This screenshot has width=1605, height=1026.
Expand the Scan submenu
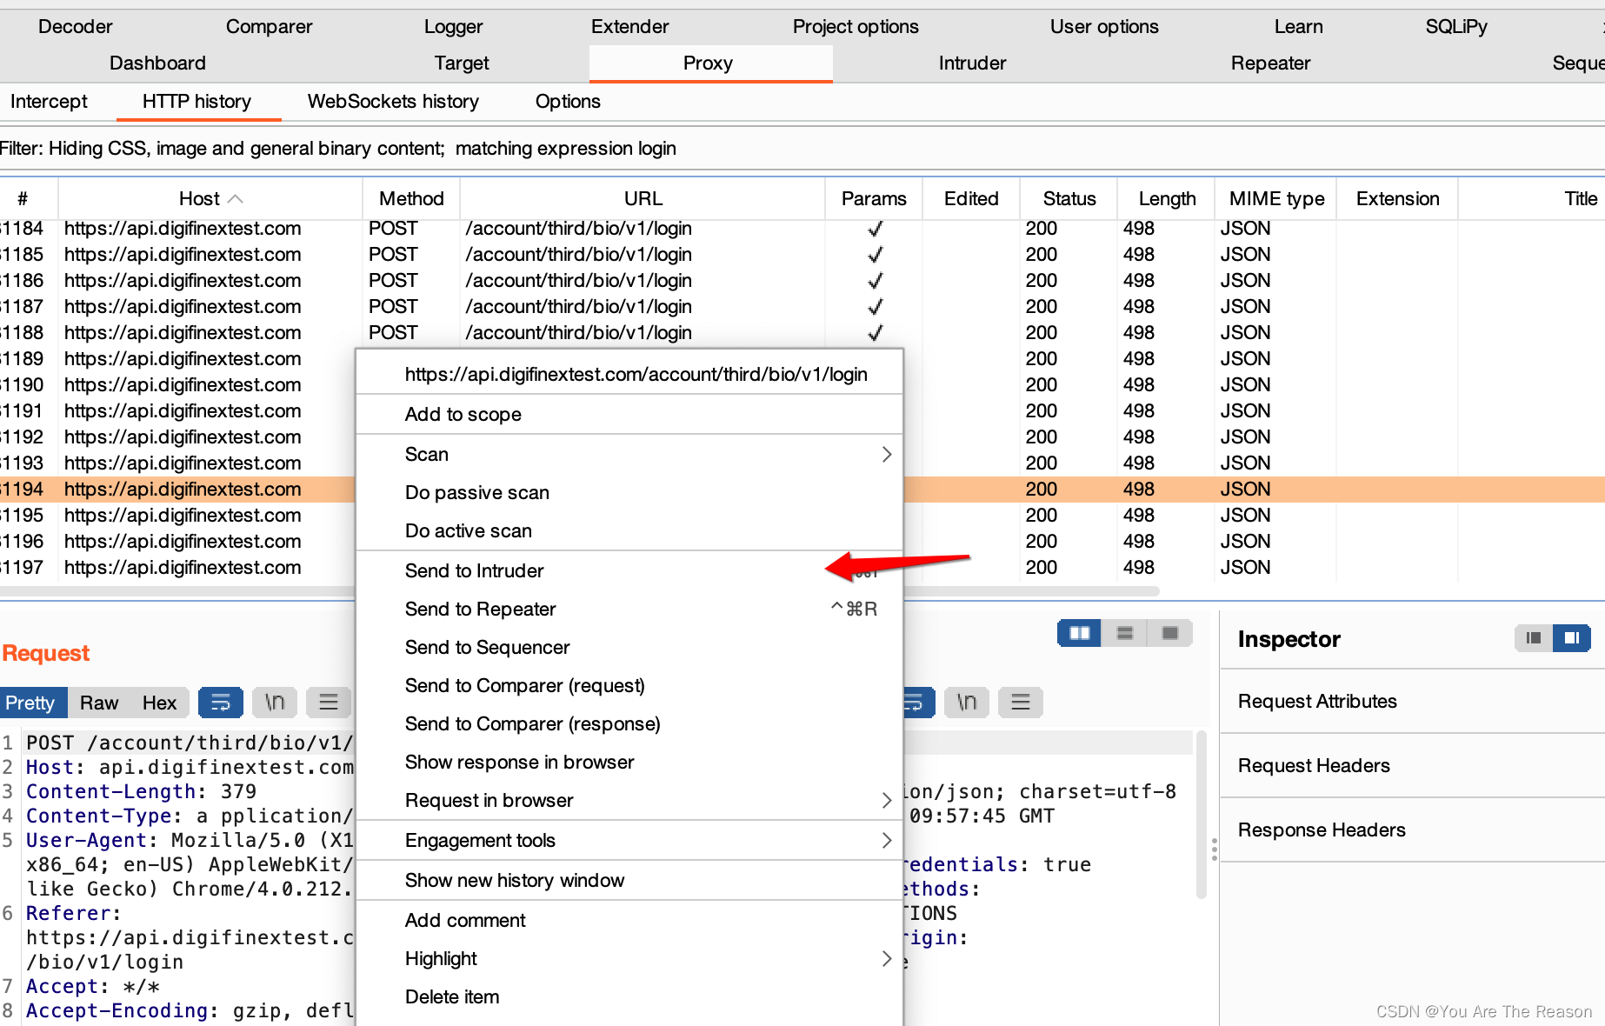(886, 454)
